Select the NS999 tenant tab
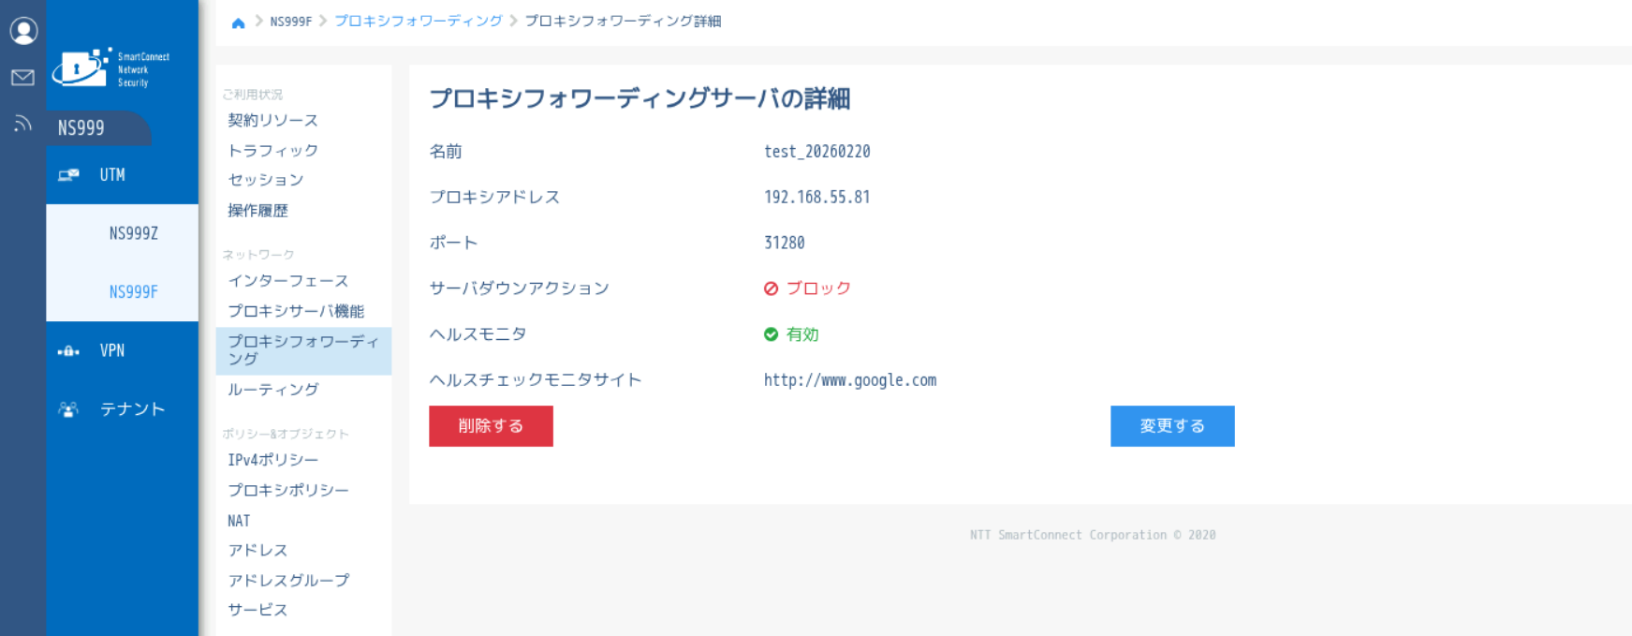 coord(98,128)
